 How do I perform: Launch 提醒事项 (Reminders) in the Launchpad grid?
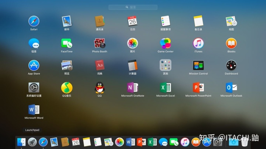[x=166, y=21]
